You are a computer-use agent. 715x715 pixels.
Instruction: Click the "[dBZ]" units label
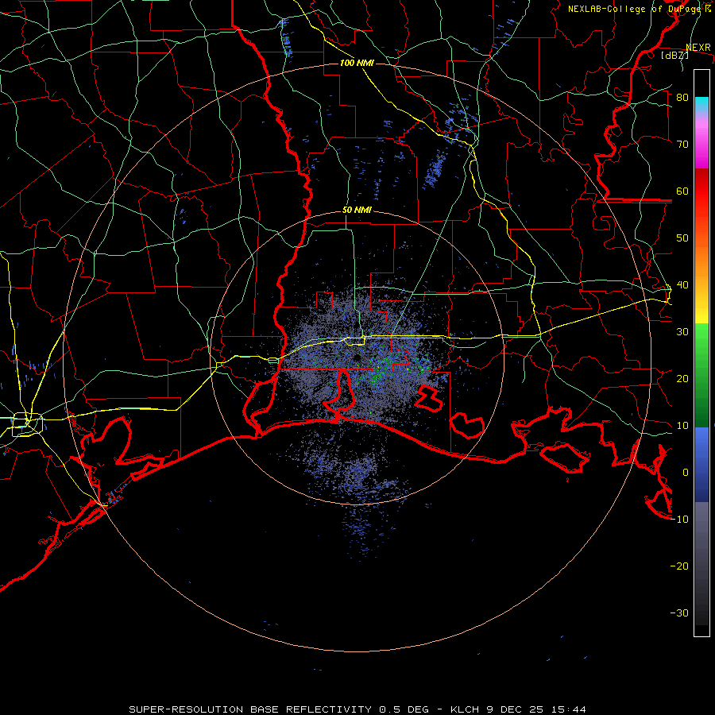pos(674,55)
